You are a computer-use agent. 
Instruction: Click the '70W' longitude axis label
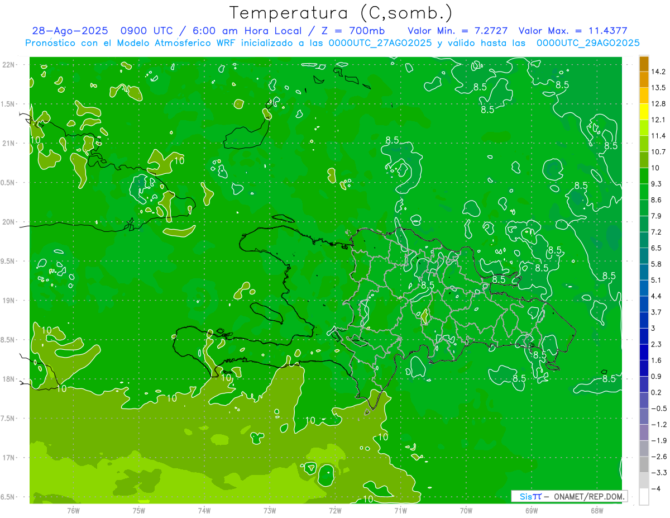click(466, 510)
